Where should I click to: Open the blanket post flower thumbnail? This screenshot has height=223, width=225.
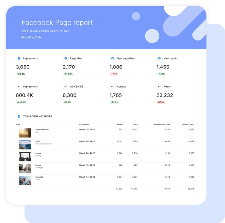tap(25, 181)
